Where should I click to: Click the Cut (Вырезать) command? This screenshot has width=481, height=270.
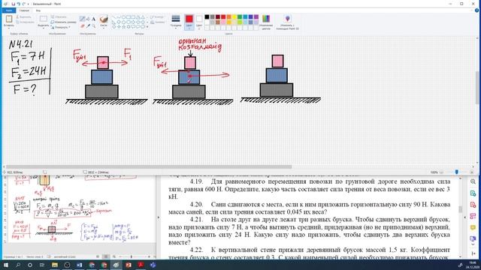23,17
